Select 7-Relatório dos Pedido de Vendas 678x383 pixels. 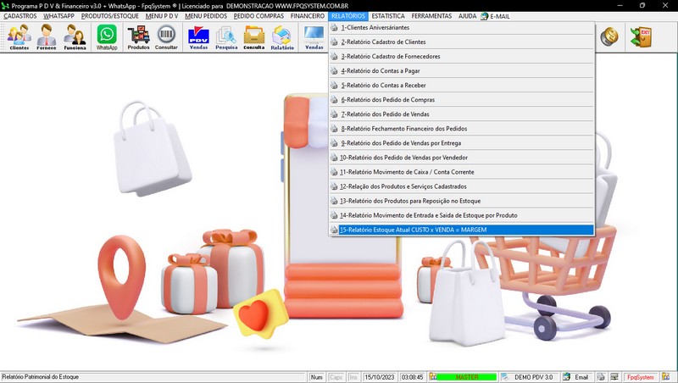(x=461, y=114)
